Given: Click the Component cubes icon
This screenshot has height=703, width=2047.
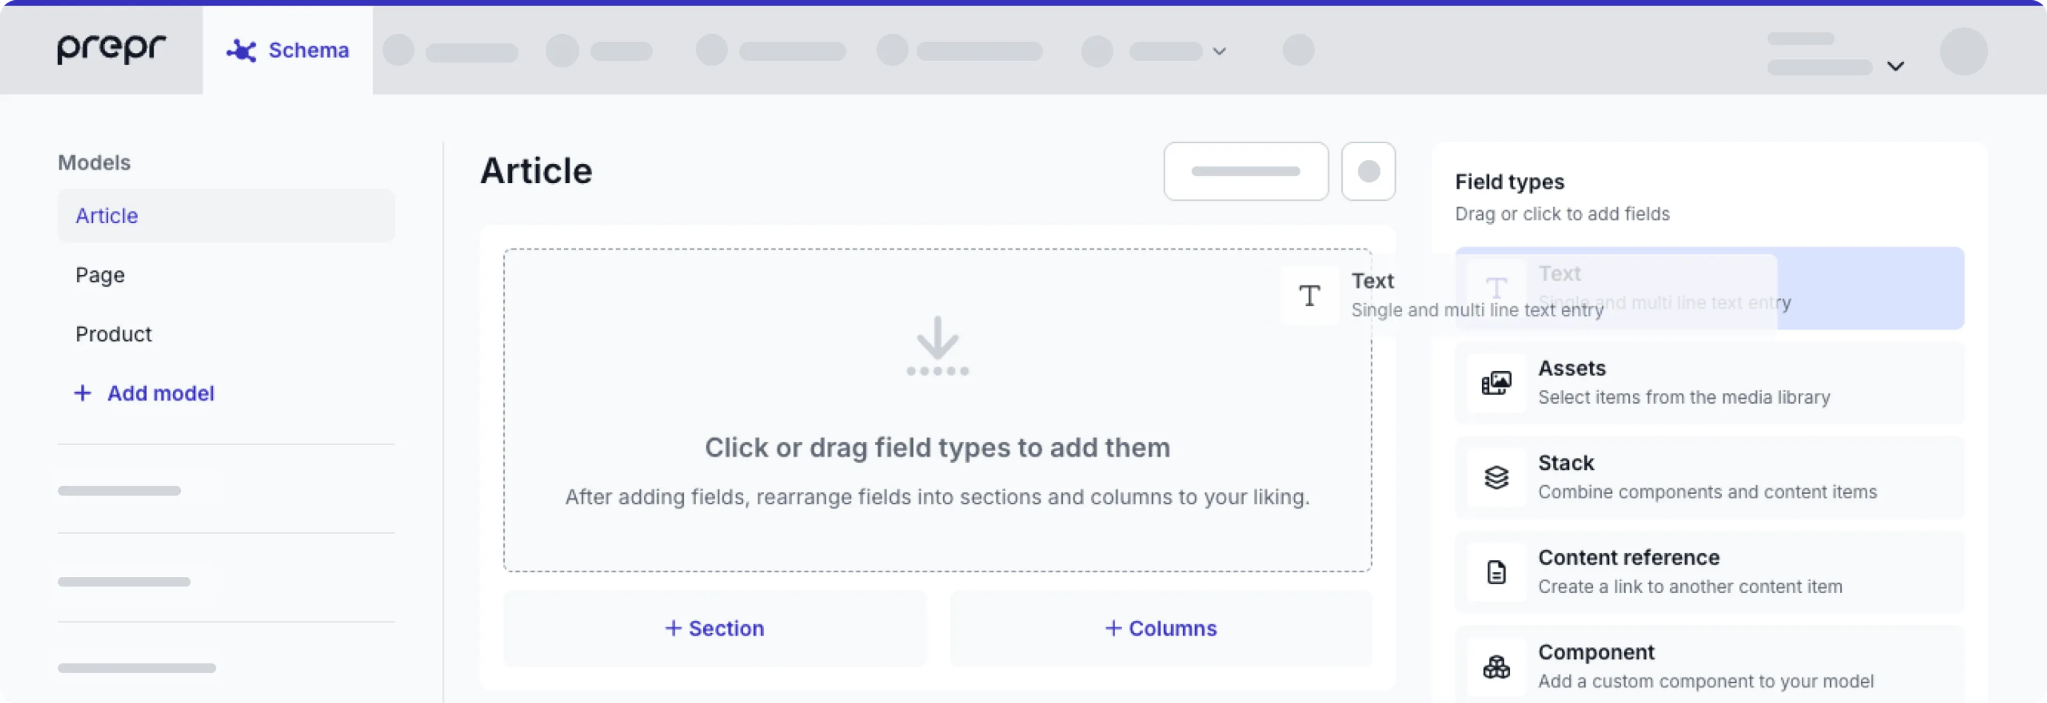Looking at the screenshot, I should pyautogui.click(x=1496, y=667).
